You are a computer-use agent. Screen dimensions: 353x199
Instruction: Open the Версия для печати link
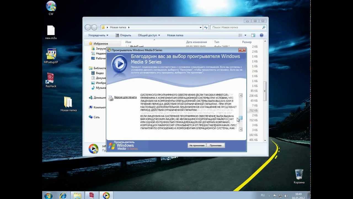(x=125, y=97)
